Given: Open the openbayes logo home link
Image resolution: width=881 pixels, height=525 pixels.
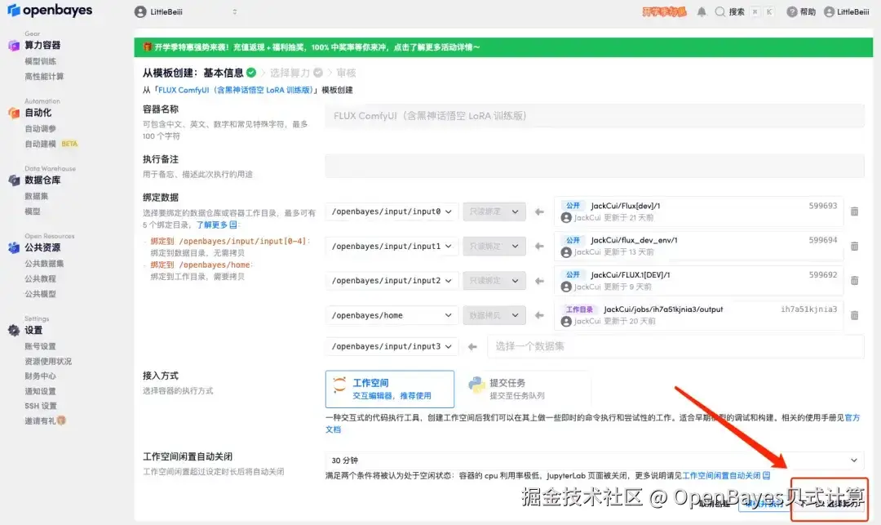Looking at the screenshot, I should 50,10.
